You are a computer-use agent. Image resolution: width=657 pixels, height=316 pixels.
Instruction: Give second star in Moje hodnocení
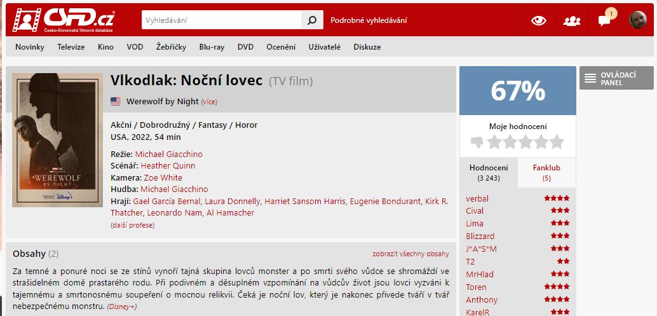510,142
